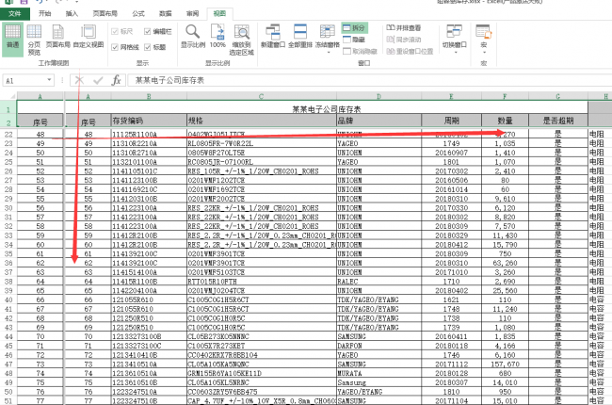Viewport: 612px width, 405px height.
Task: Select the 存货编码 header cell
Action: tap(149, 121)
